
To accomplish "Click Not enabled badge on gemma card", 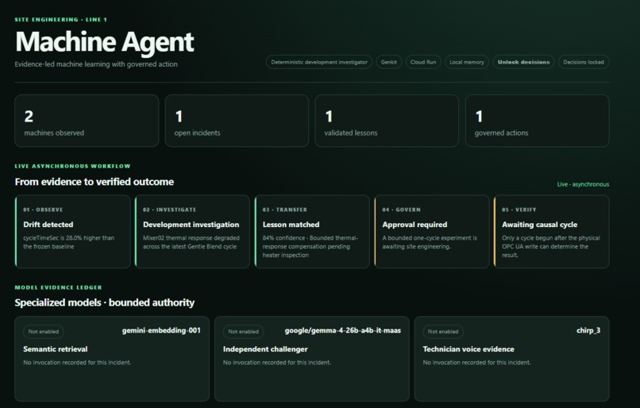I will (243, 332).
